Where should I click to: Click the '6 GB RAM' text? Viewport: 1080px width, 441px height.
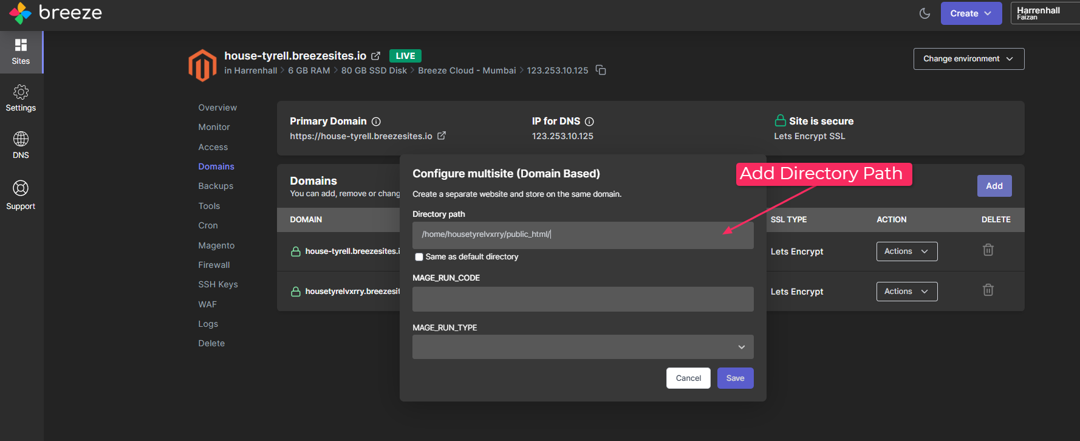coord(309,70)
